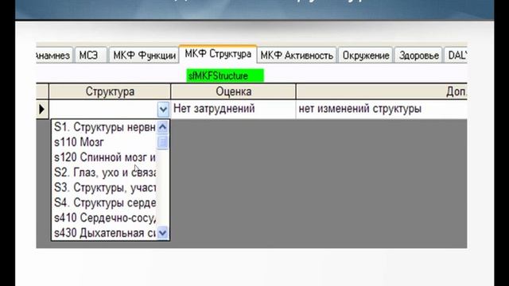Choose S1. Структуры нервн... from the list
509x286 pixels.
pyautogui.click(x=104, y=127)
